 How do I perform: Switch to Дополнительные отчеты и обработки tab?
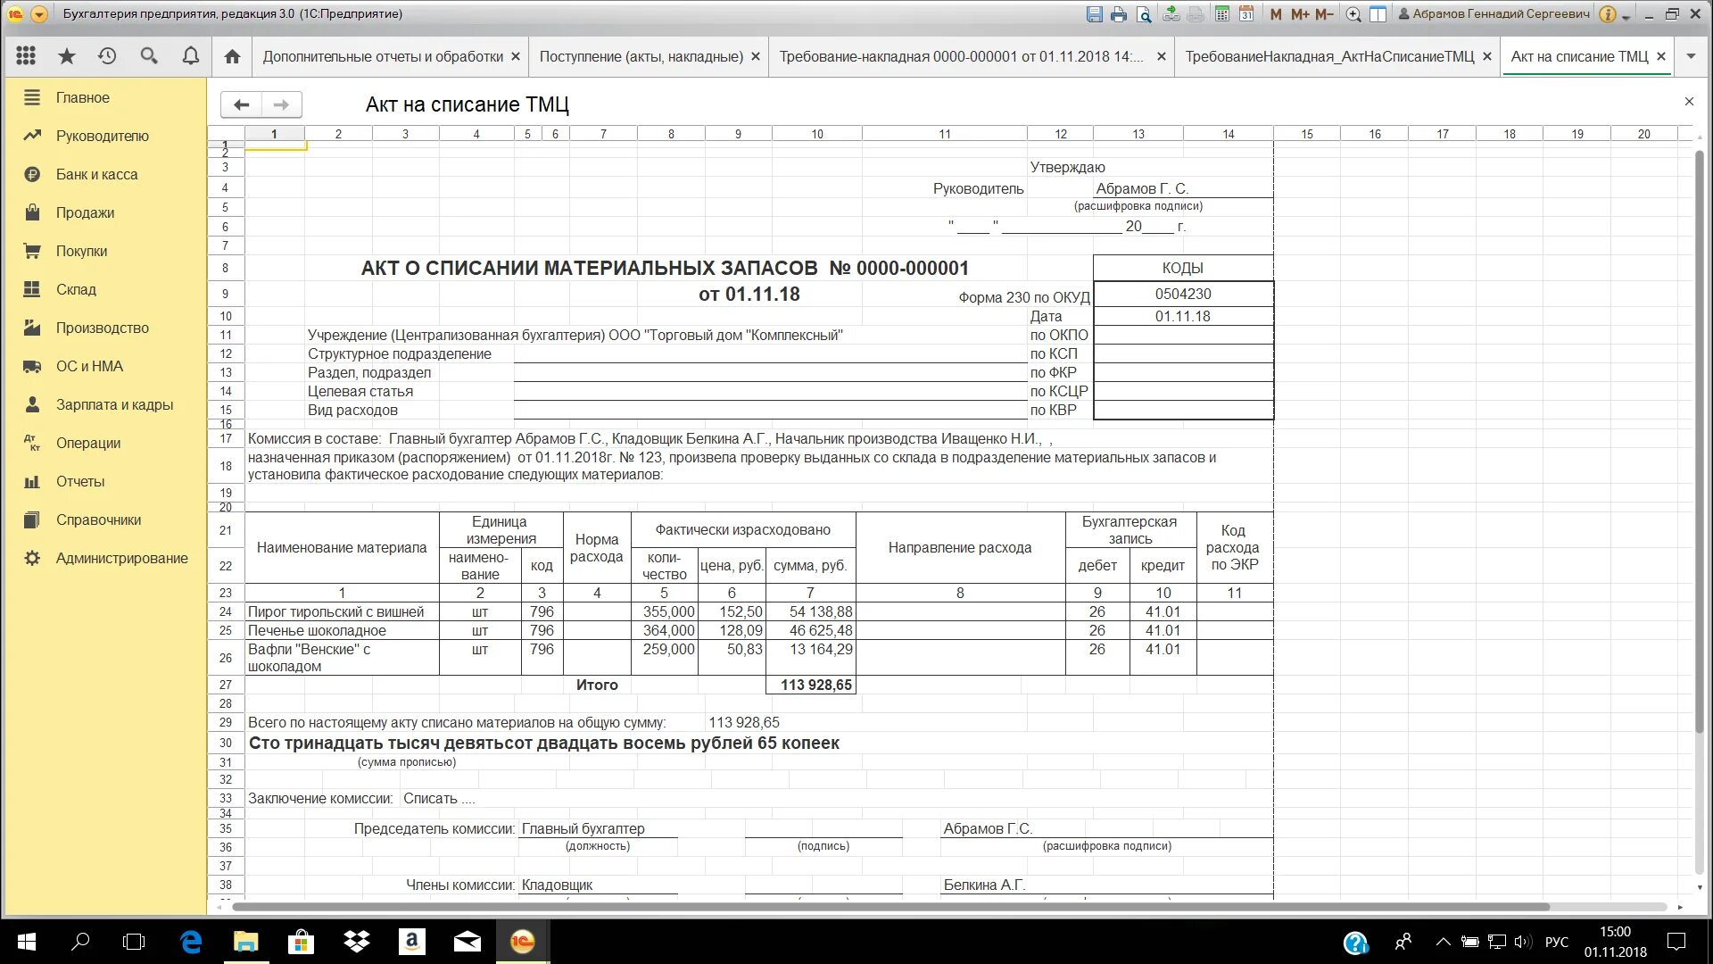[383, 56]
